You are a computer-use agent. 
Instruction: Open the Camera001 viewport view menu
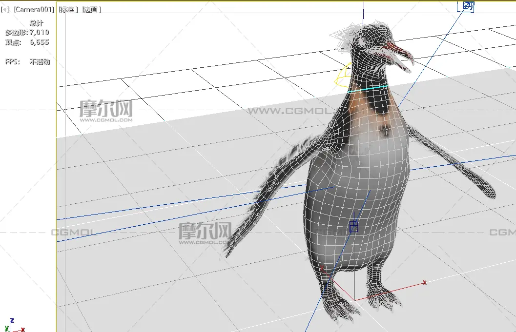coord(34,10)
